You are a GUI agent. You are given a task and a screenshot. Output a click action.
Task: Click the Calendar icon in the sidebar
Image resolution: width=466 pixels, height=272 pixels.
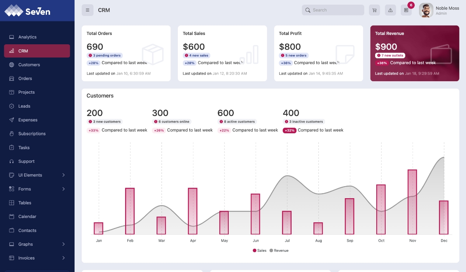pyautogui.click(x=11, y=216)
